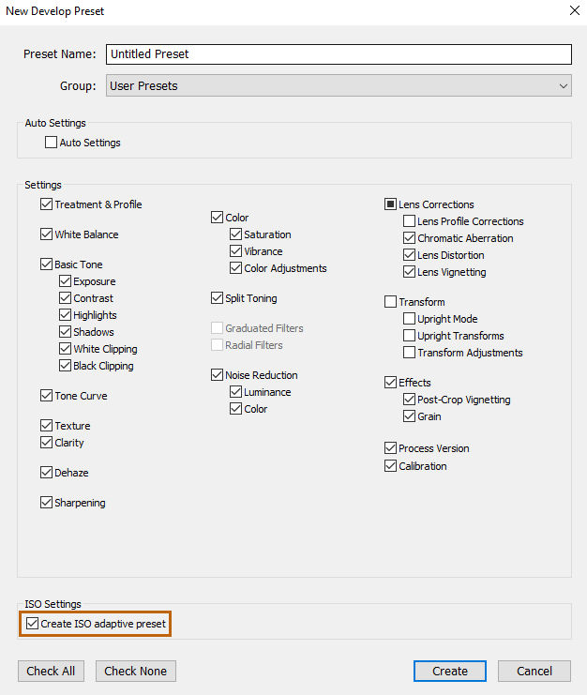587x695 pixels.
Task: Open the Group dropdown menu
Action: 339,85
